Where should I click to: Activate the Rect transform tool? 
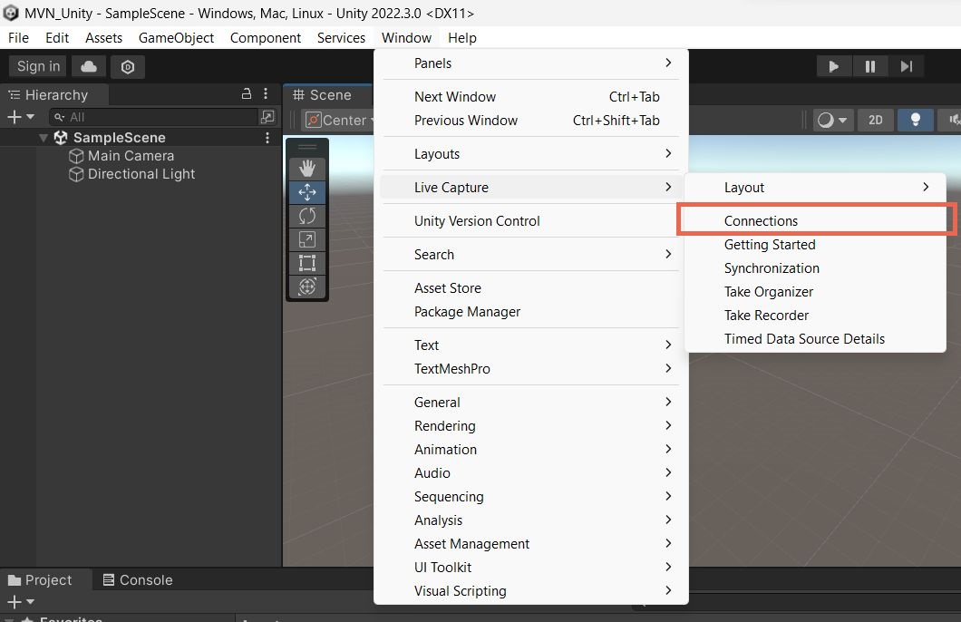tap(306, 263)
